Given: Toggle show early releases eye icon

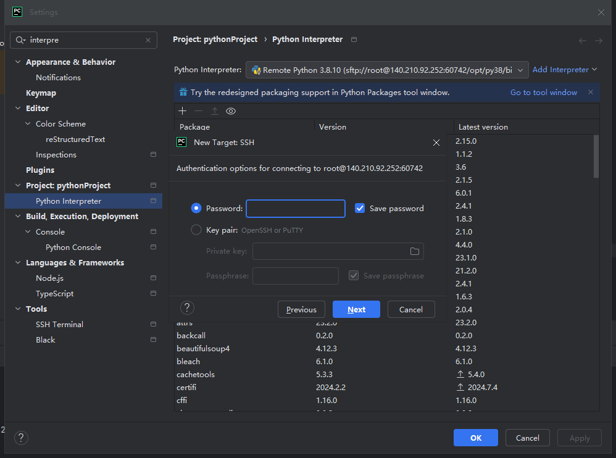Looking at the screenshot, I should pyautogui.click(x=231, y=111).
